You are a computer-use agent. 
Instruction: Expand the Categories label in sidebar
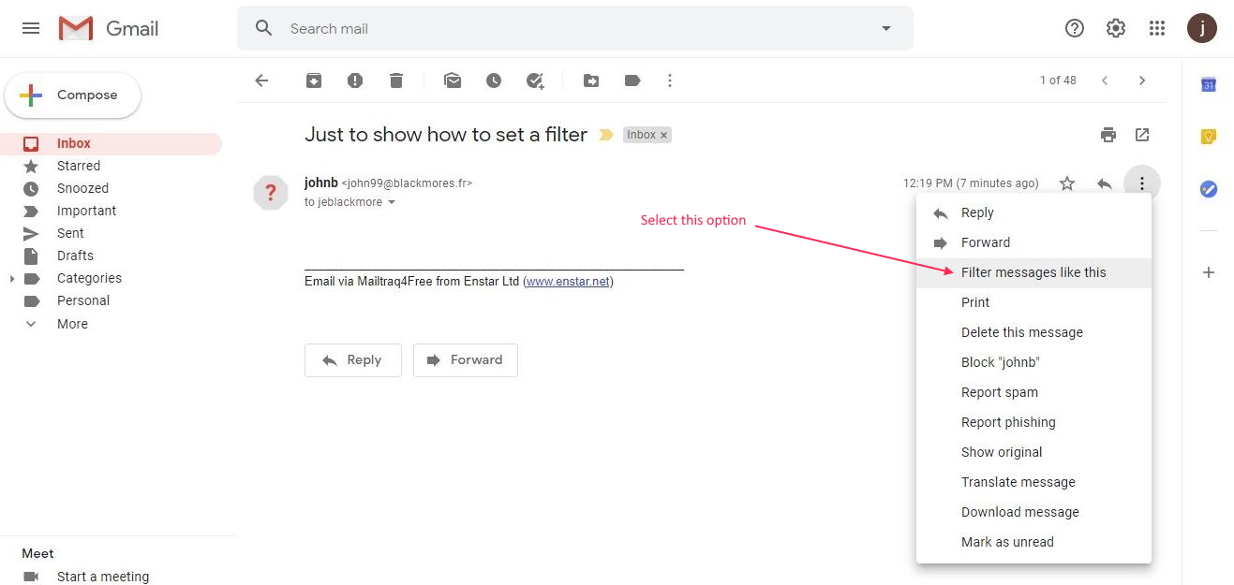12,278
